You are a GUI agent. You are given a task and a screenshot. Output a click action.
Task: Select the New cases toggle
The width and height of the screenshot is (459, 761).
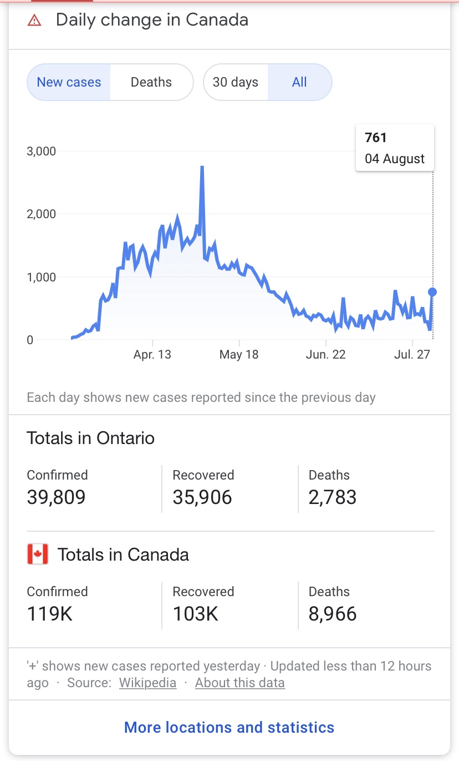click(x=69, y=83)
